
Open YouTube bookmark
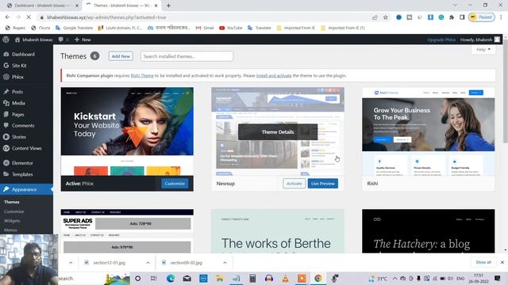coord(231,28)
